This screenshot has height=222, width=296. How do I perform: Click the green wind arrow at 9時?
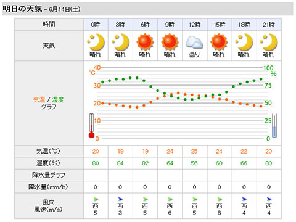click(x=170, y=199)
